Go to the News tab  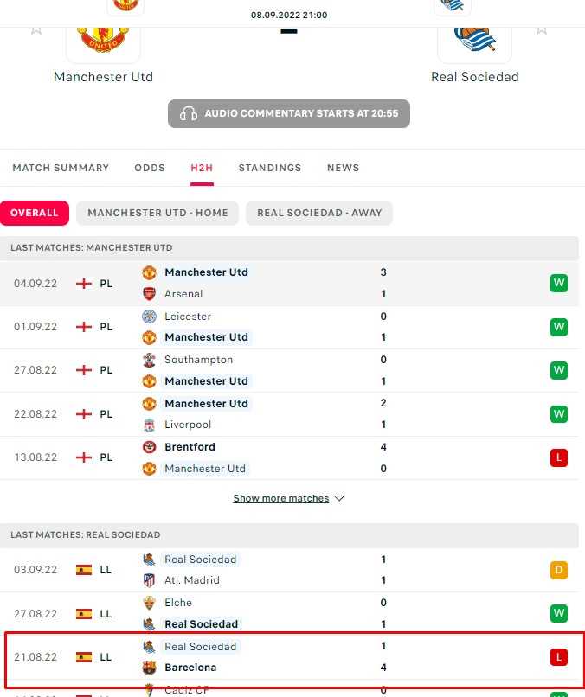tap(343, 168)
